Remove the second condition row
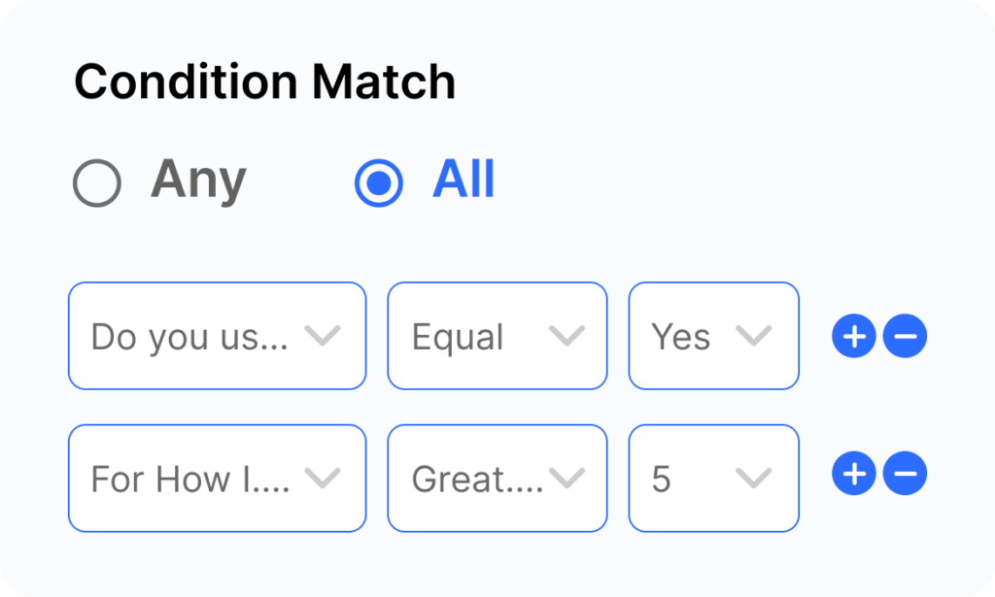Viewport: 995px width, 597px height. (x=905, y=475)
